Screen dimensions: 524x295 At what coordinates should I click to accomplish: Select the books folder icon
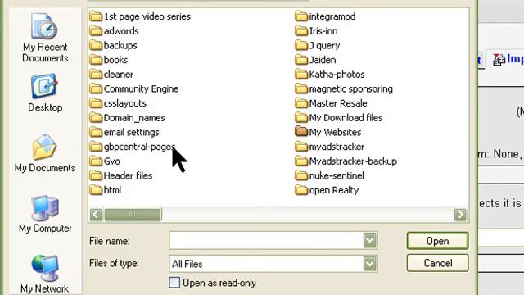click(x=96, y=60)
